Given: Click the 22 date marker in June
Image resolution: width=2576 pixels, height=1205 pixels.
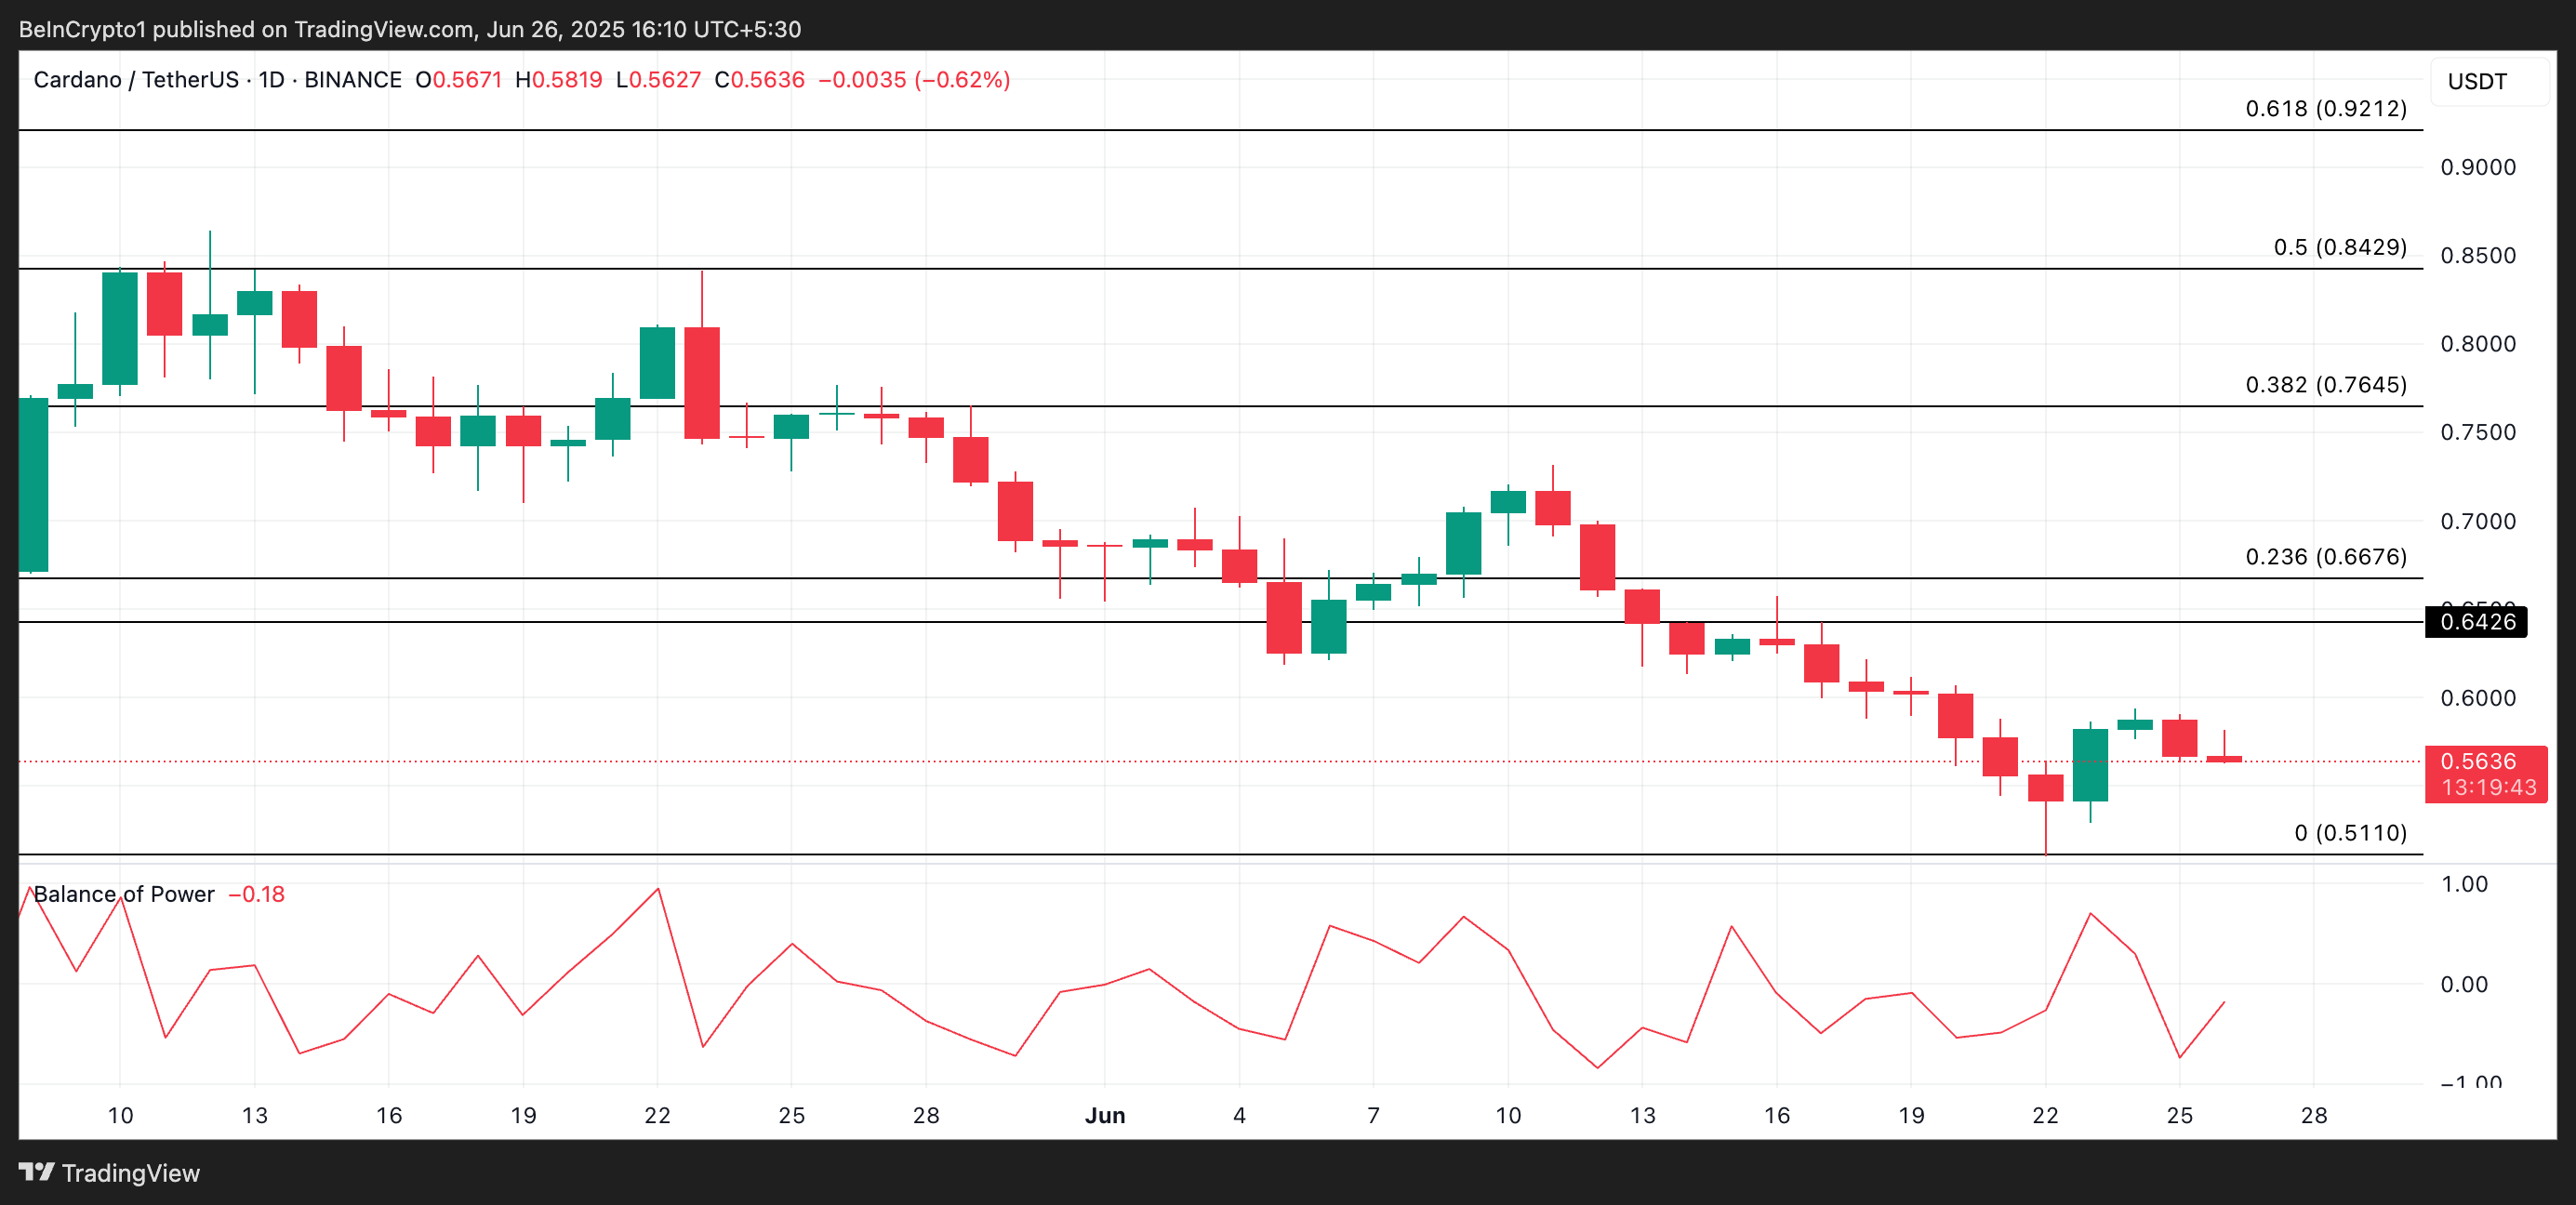Looking at the screenshot, I should tap(2045, 1115).
